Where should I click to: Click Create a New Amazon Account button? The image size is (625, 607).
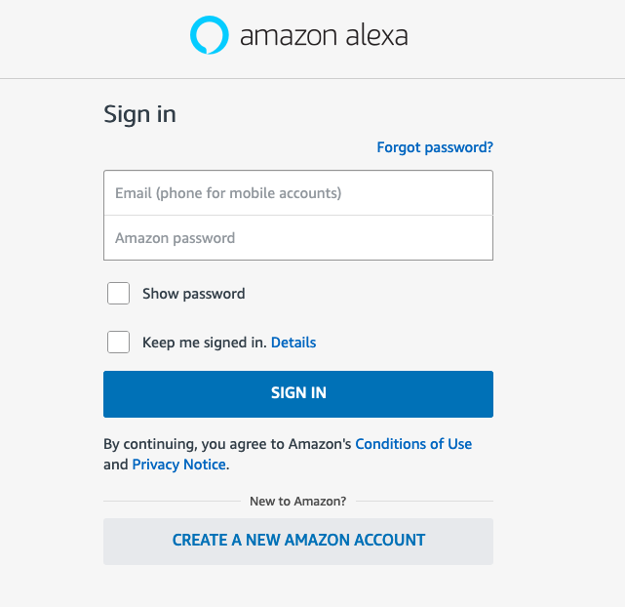298,541
